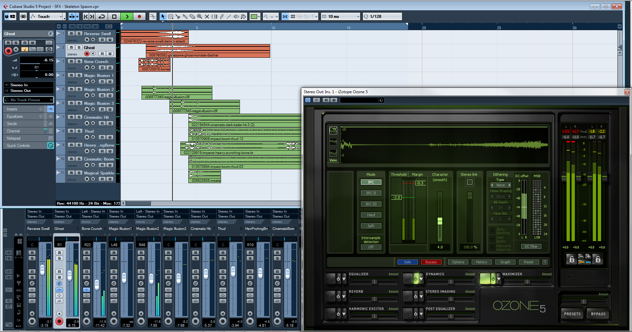Open the 10 ms grid type dropdown
This screenshot has width=632, height=332.
[341, 17]
